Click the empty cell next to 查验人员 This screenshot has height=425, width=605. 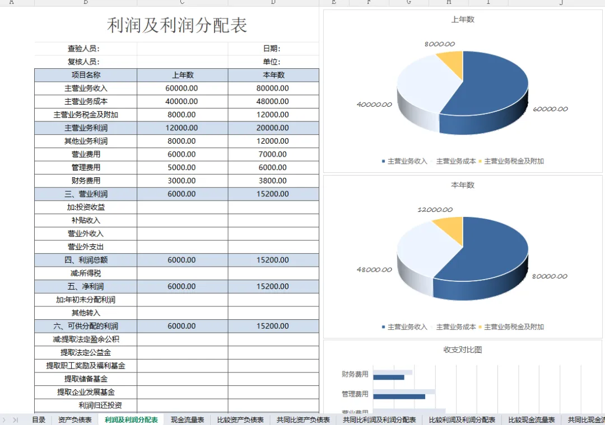coord(183,49)
